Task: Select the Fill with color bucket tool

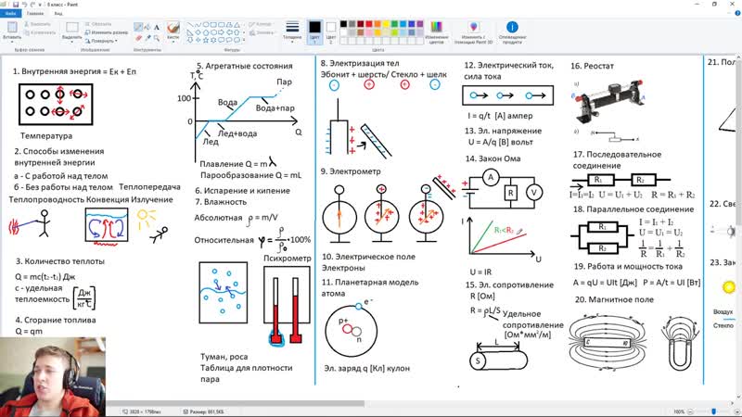Action: click(x=147, y=27)
